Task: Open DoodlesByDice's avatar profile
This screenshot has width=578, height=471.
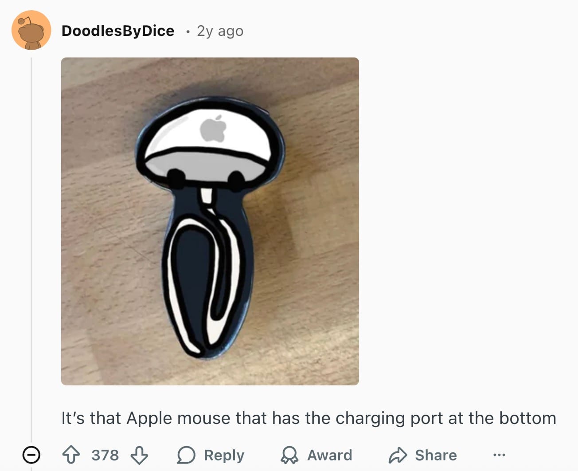Action: point(31,31)
